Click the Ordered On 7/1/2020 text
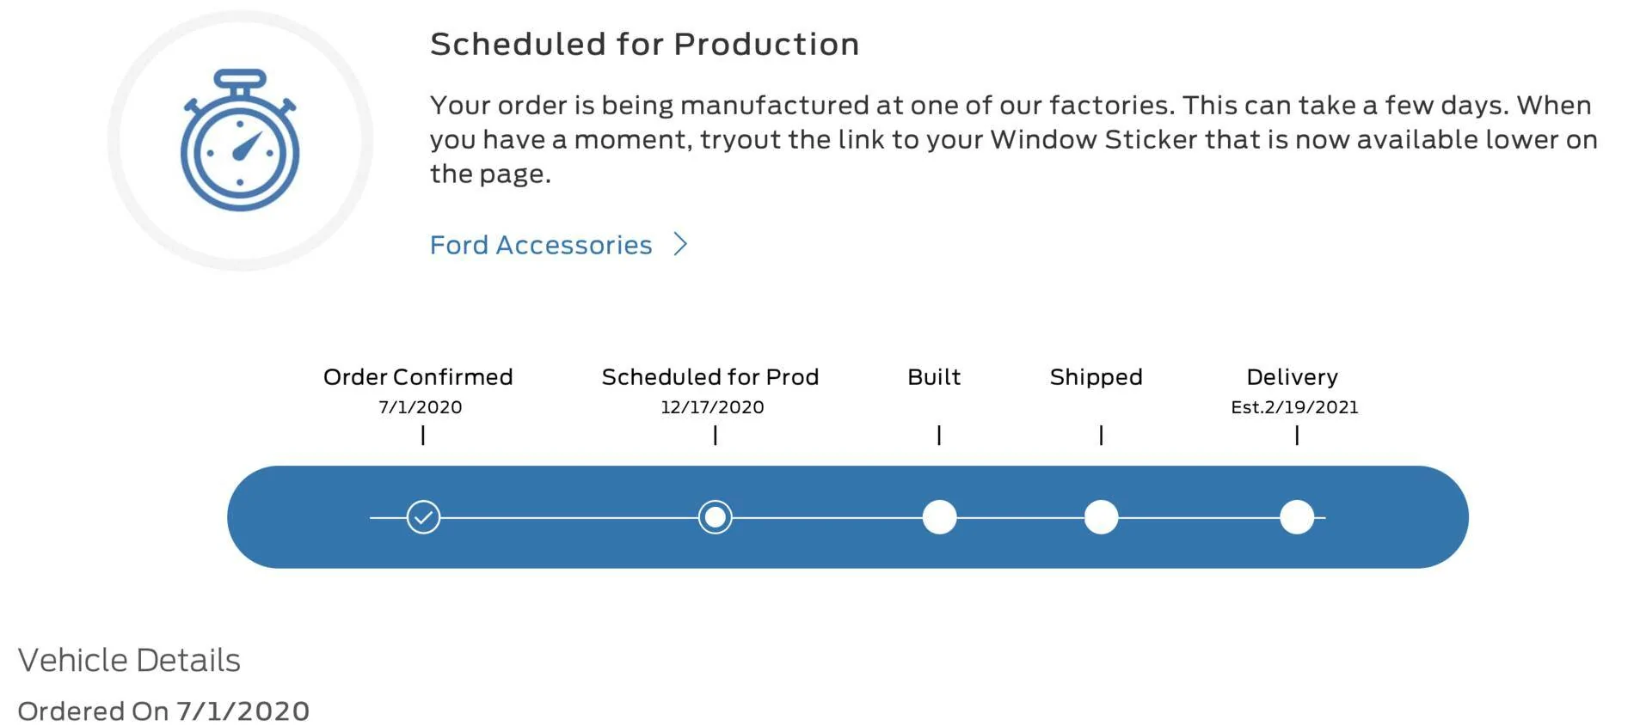Screen dimensions: 1634x726 (x=163, y=711)
